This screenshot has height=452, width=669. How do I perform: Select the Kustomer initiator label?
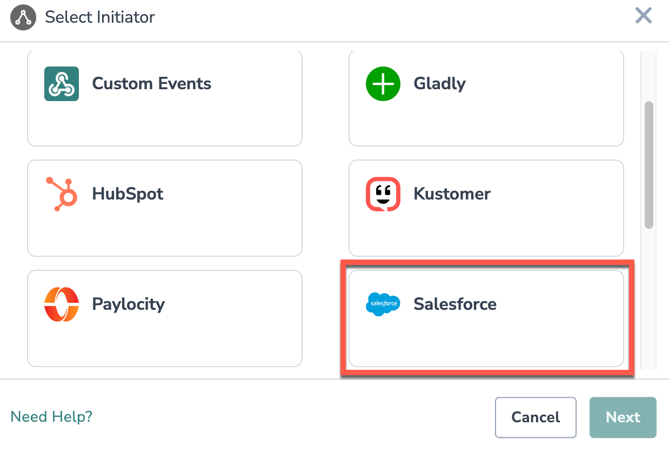click(x=452, y=194)
